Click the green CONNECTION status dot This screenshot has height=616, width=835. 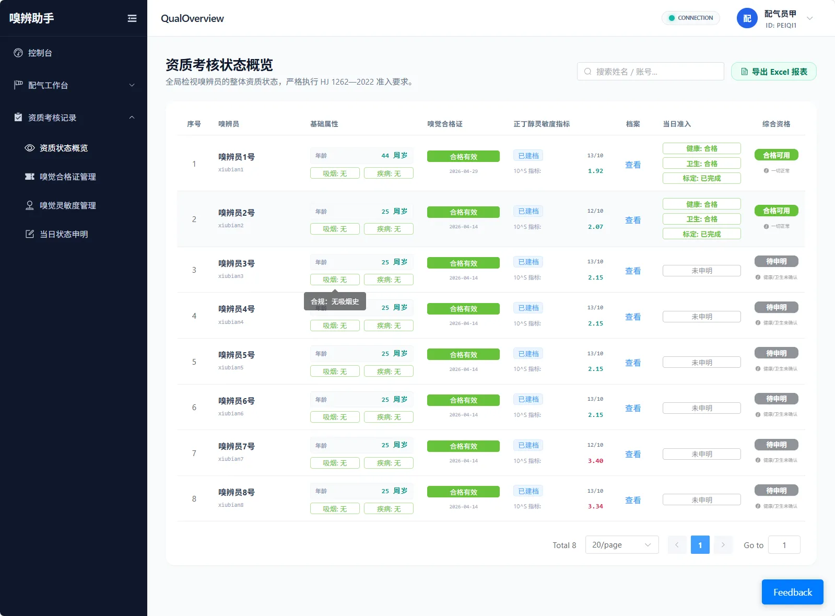point(672,18)
